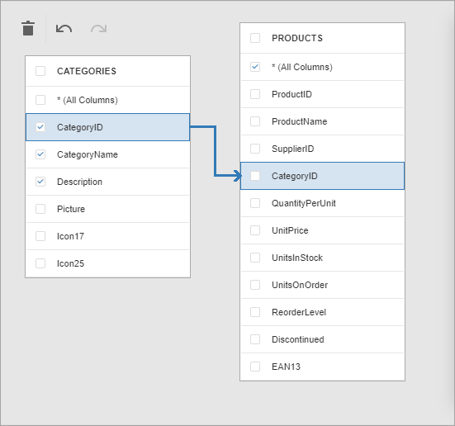Check the UnitPrice checkbox
Screen dimensions: 455x426
(255, 230)
